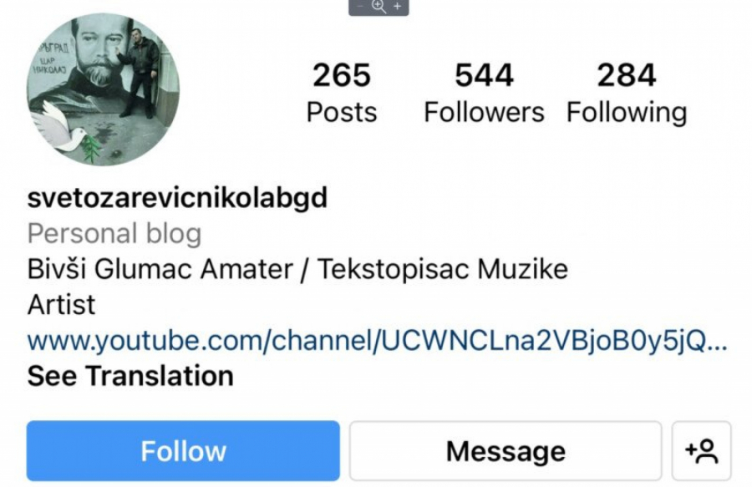Send a message with Message button
Screen dimensions: 752x487
(506, 450)
